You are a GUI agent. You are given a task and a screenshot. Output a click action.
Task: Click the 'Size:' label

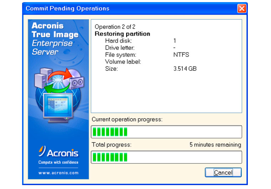point(112,69)
